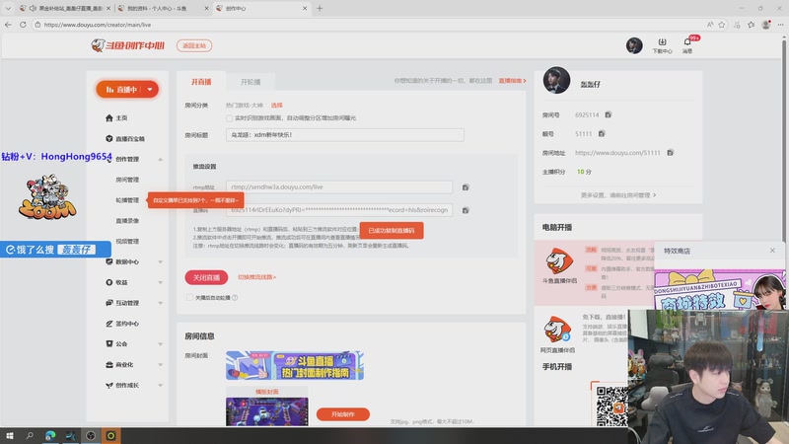Collapse the 创作管理 sidebar section
The width and height of the screenshot is (789, 444).
160,159
